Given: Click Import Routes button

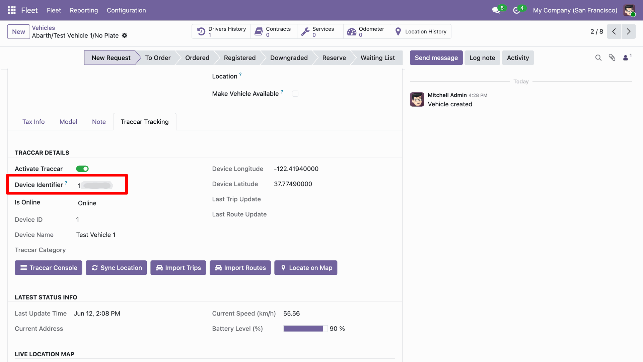Looking at the screenshot, I should 240,268.
